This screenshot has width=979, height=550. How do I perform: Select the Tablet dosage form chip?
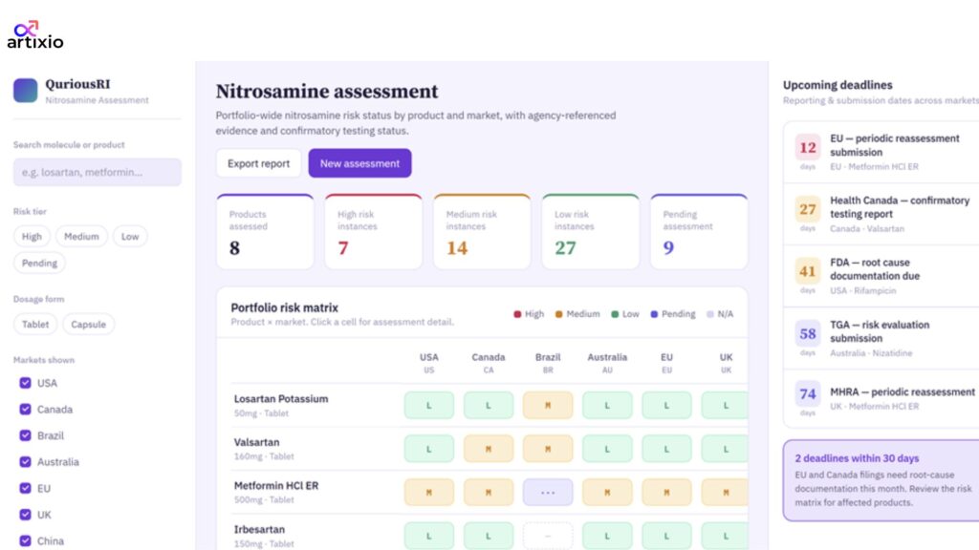pyautogui.click(x=35, y=325)
